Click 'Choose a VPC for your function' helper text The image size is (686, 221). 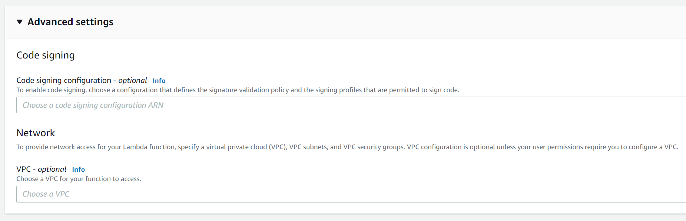[79, 179]
